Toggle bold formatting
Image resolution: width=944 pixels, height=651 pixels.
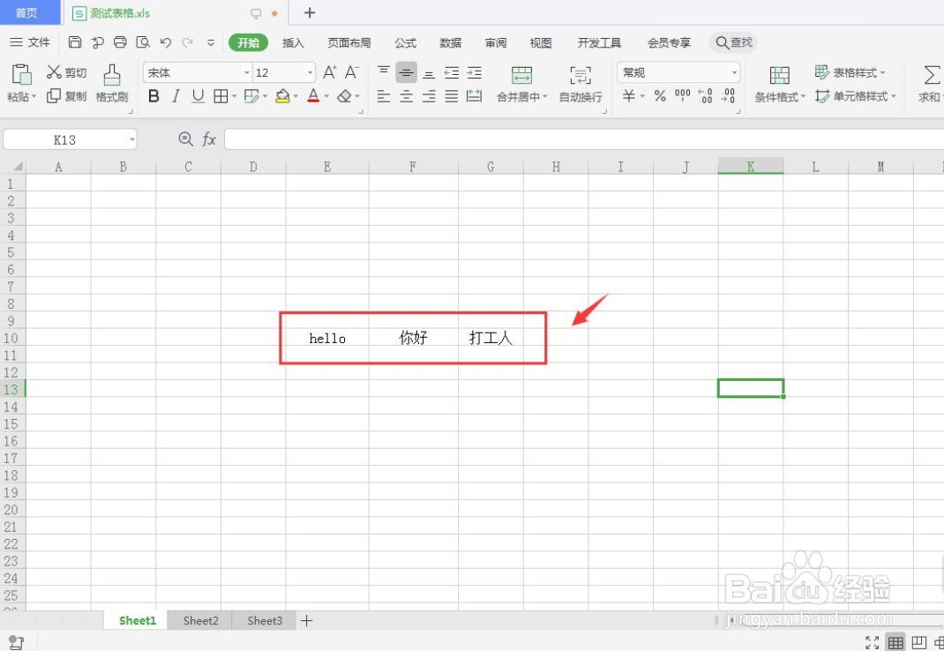point(152,96)
